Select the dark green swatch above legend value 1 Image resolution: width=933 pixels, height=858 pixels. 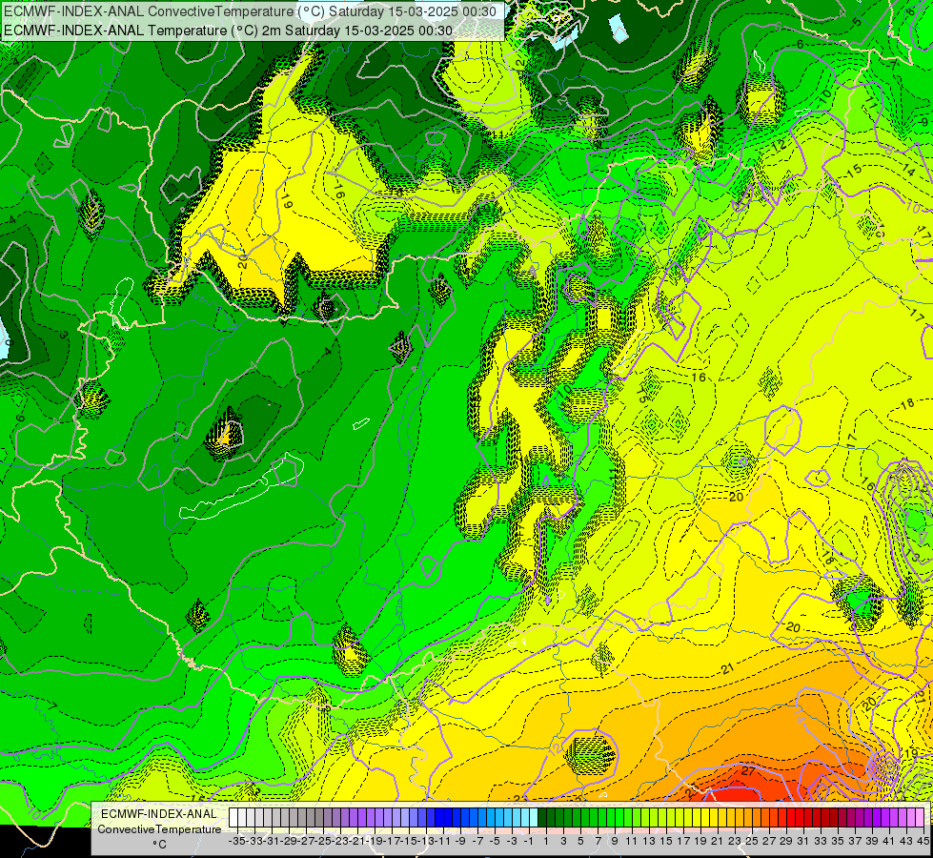point(542,818)
